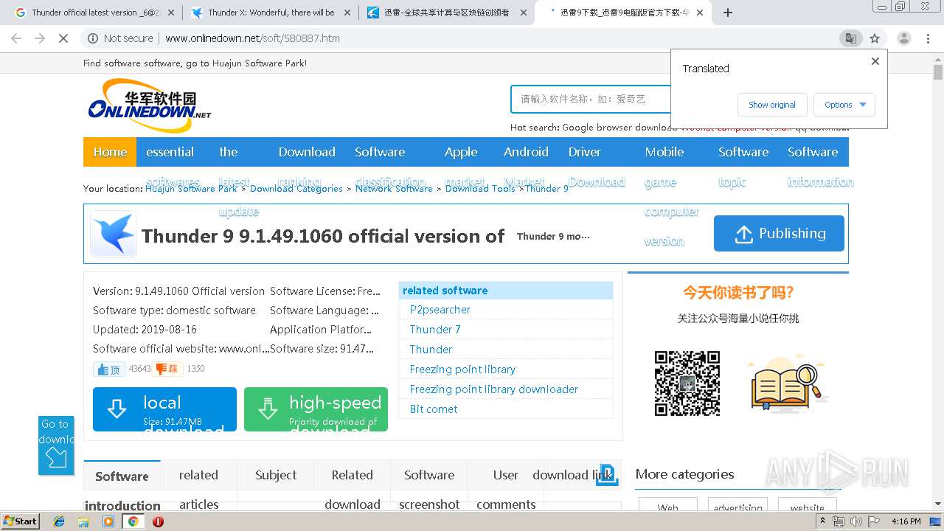
Task: Click the browser forward arrow
Action: 40,38
